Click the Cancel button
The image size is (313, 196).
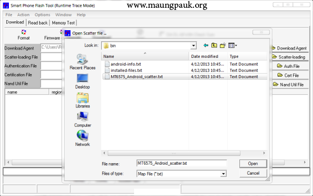point(253,173)
